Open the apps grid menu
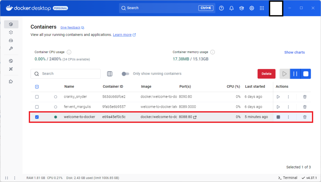The image size is (321, 182). click(262, 8)
